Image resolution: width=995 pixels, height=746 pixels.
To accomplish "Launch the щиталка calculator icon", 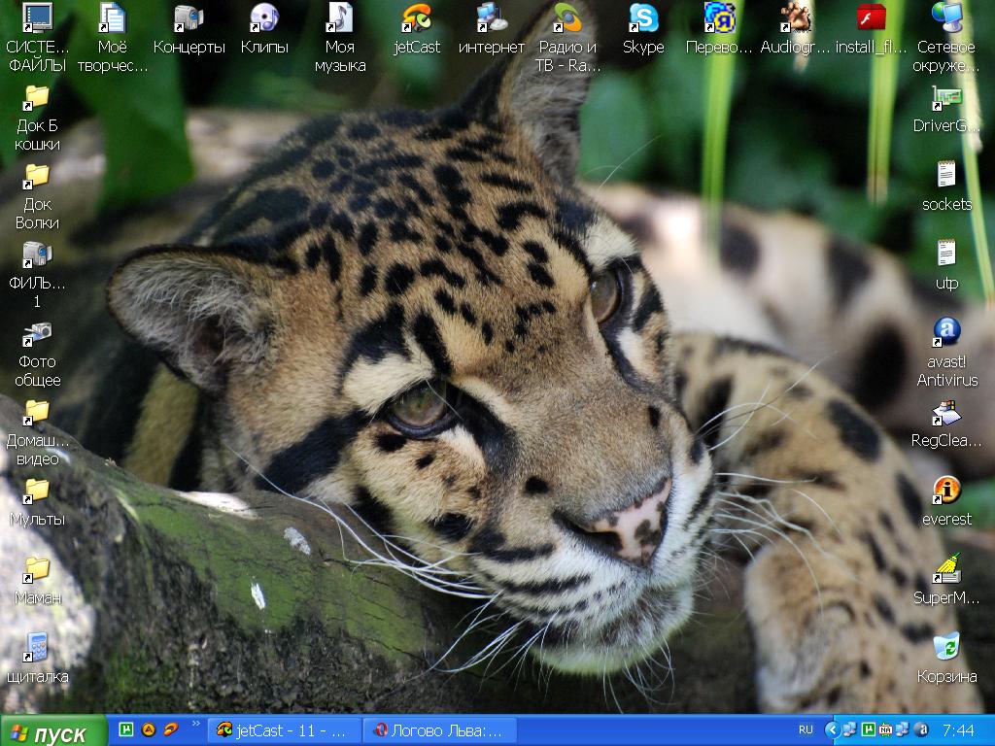I will coord(37,647).
